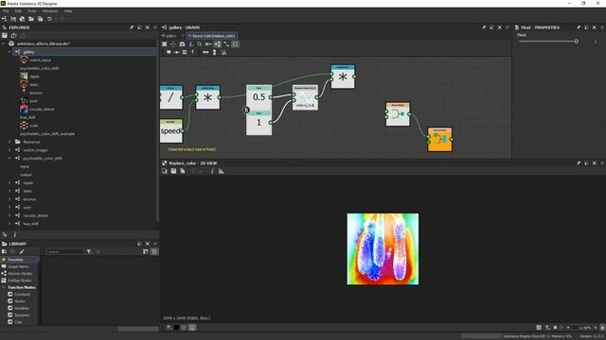Open the Tools menu
This screenshot has height=340, width=606.
click(x=31, y=11)
